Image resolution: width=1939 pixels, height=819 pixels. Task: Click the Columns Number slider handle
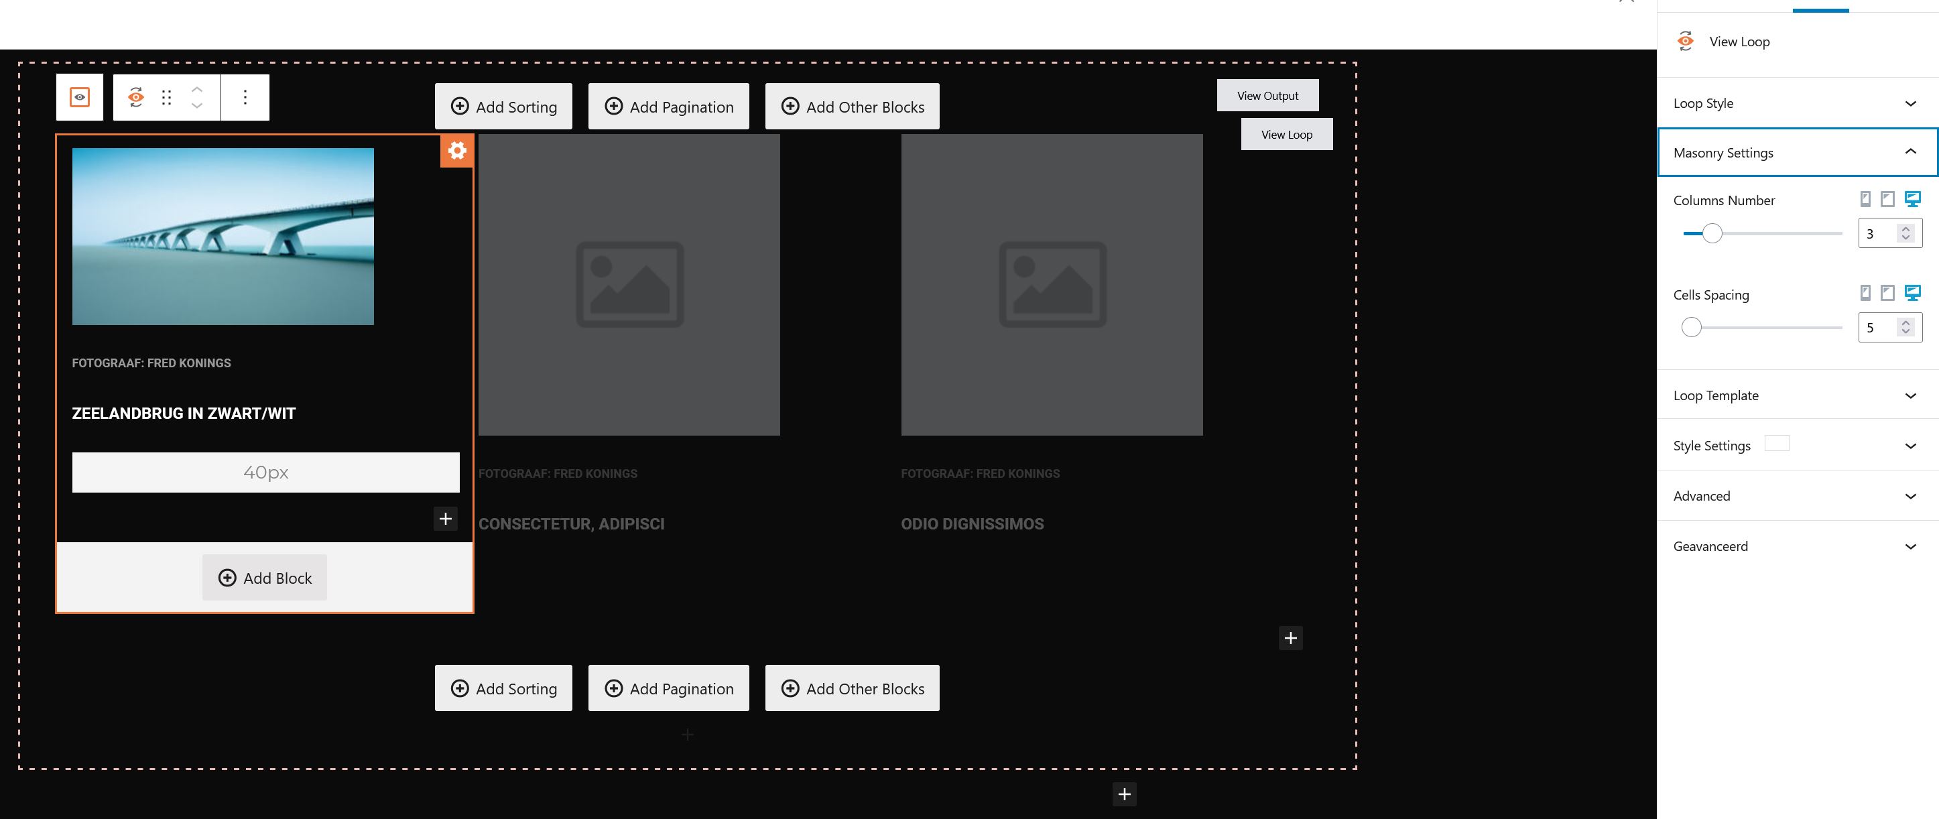click(x=1712, y=233)
